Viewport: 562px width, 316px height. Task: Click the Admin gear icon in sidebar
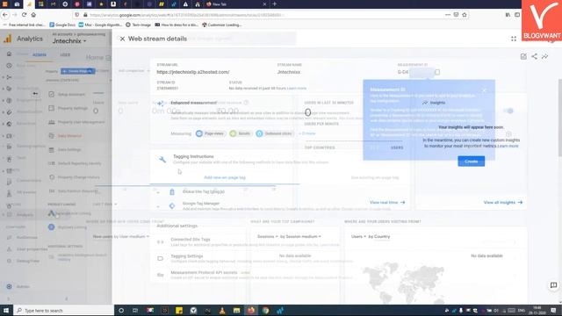(10, 286)
